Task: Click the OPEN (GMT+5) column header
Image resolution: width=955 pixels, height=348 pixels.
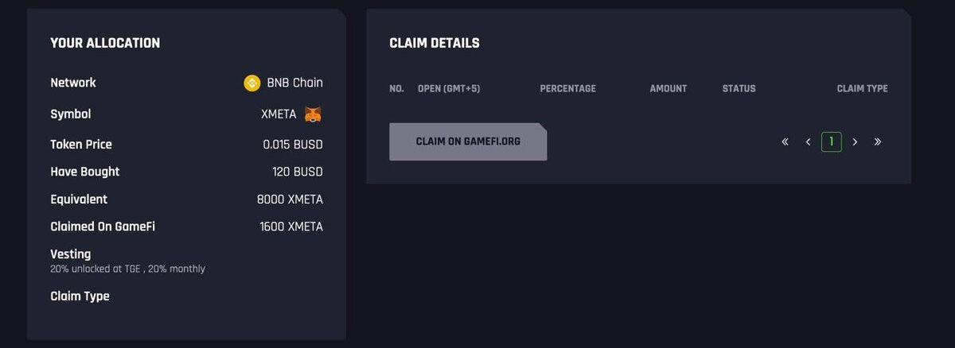Action: 449,88
